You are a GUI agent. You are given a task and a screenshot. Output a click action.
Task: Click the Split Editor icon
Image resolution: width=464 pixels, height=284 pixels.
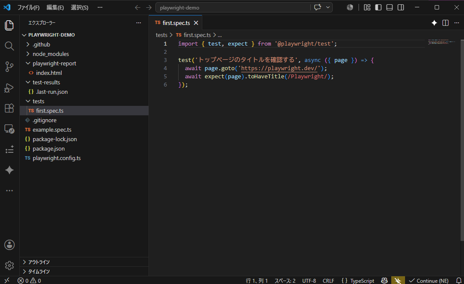coord(445,23)
